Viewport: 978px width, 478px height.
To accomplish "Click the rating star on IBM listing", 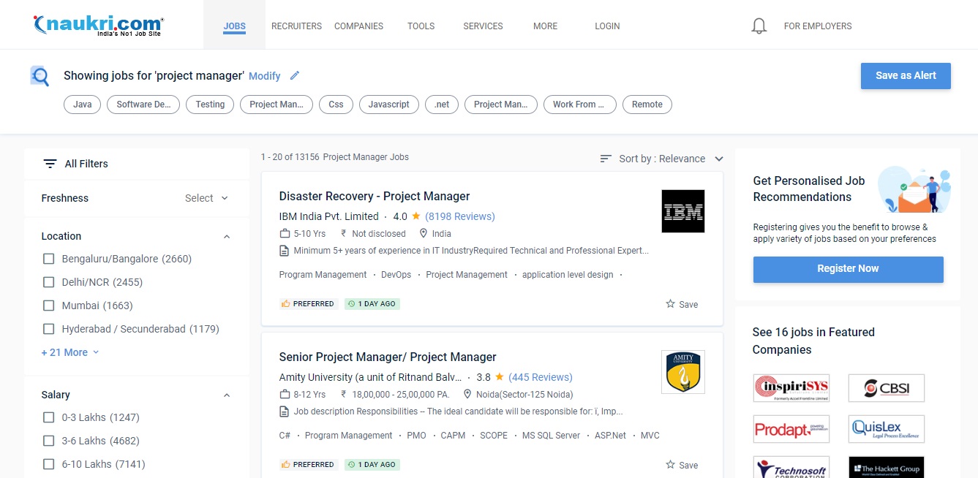I will (416, 216).
